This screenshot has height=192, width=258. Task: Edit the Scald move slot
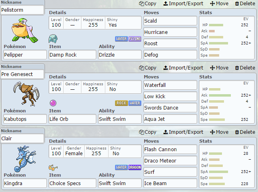(x=170, y=21)
